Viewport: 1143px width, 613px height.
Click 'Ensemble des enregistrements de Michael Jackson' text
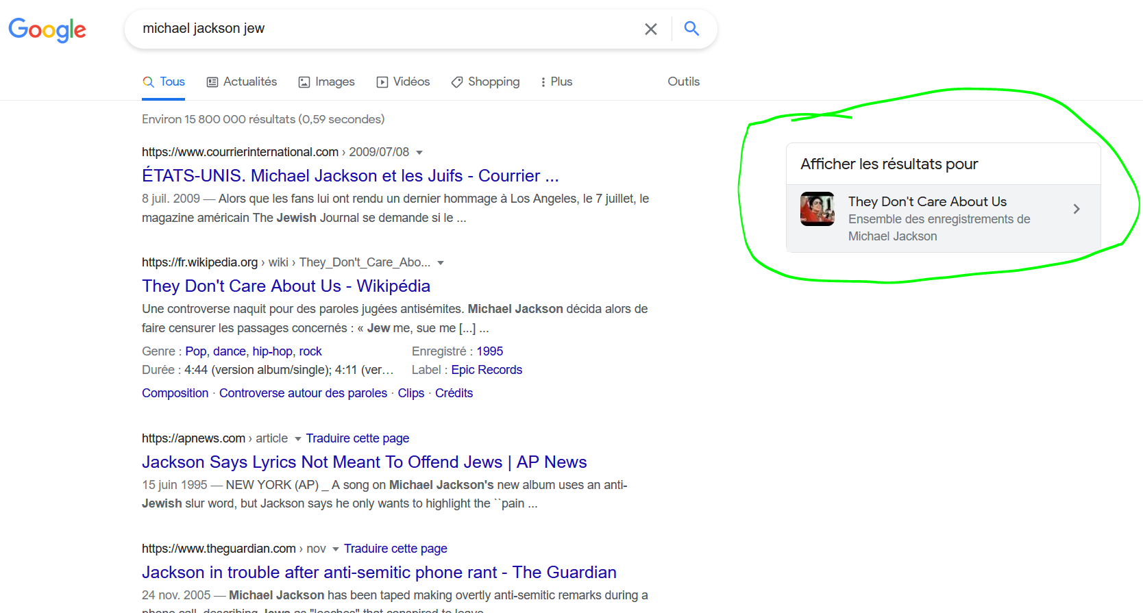pyautogui.click(x=939, y=227)
